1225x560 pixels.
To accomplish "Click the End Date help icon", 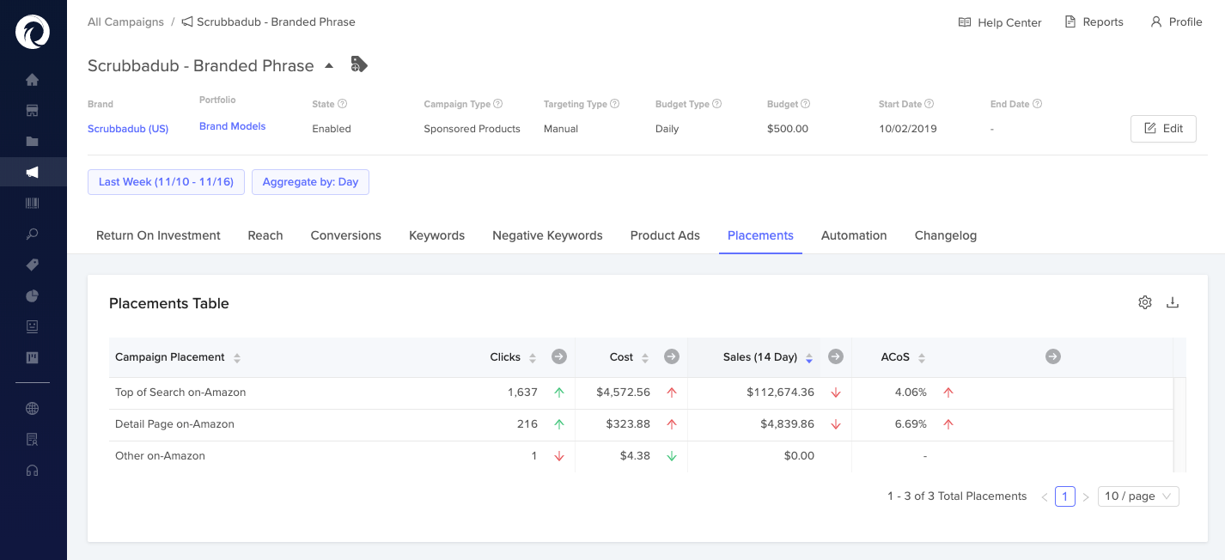I will (x=1037, y=104).
